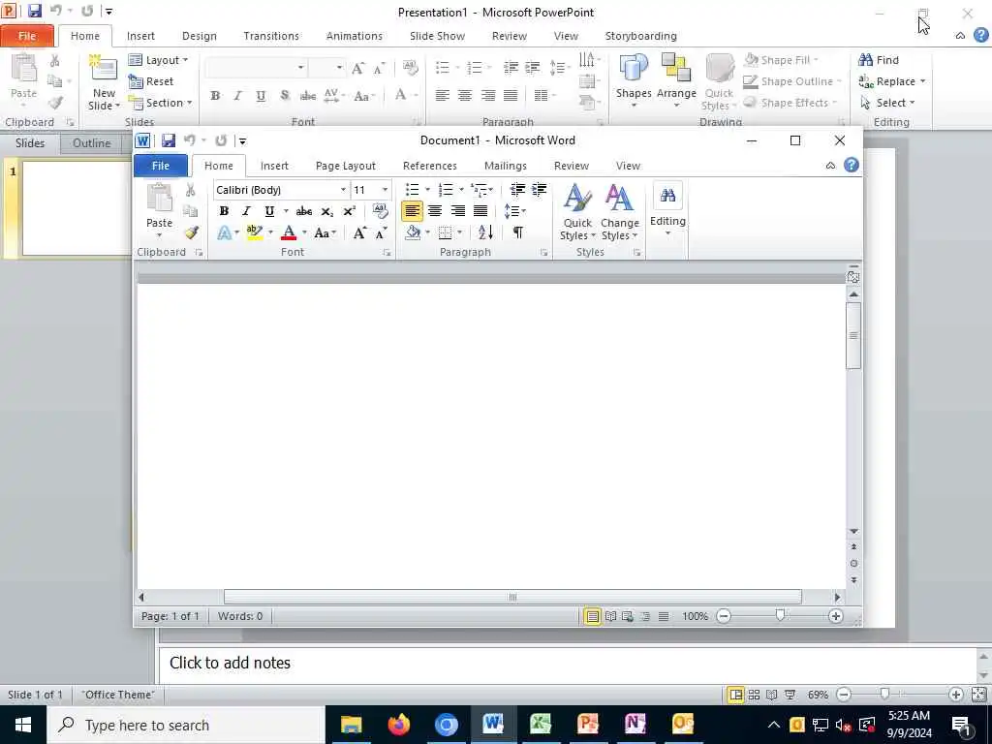Click Format Painter in Word Clipboard
The image size is (992, 744).
tap(191, 232)
